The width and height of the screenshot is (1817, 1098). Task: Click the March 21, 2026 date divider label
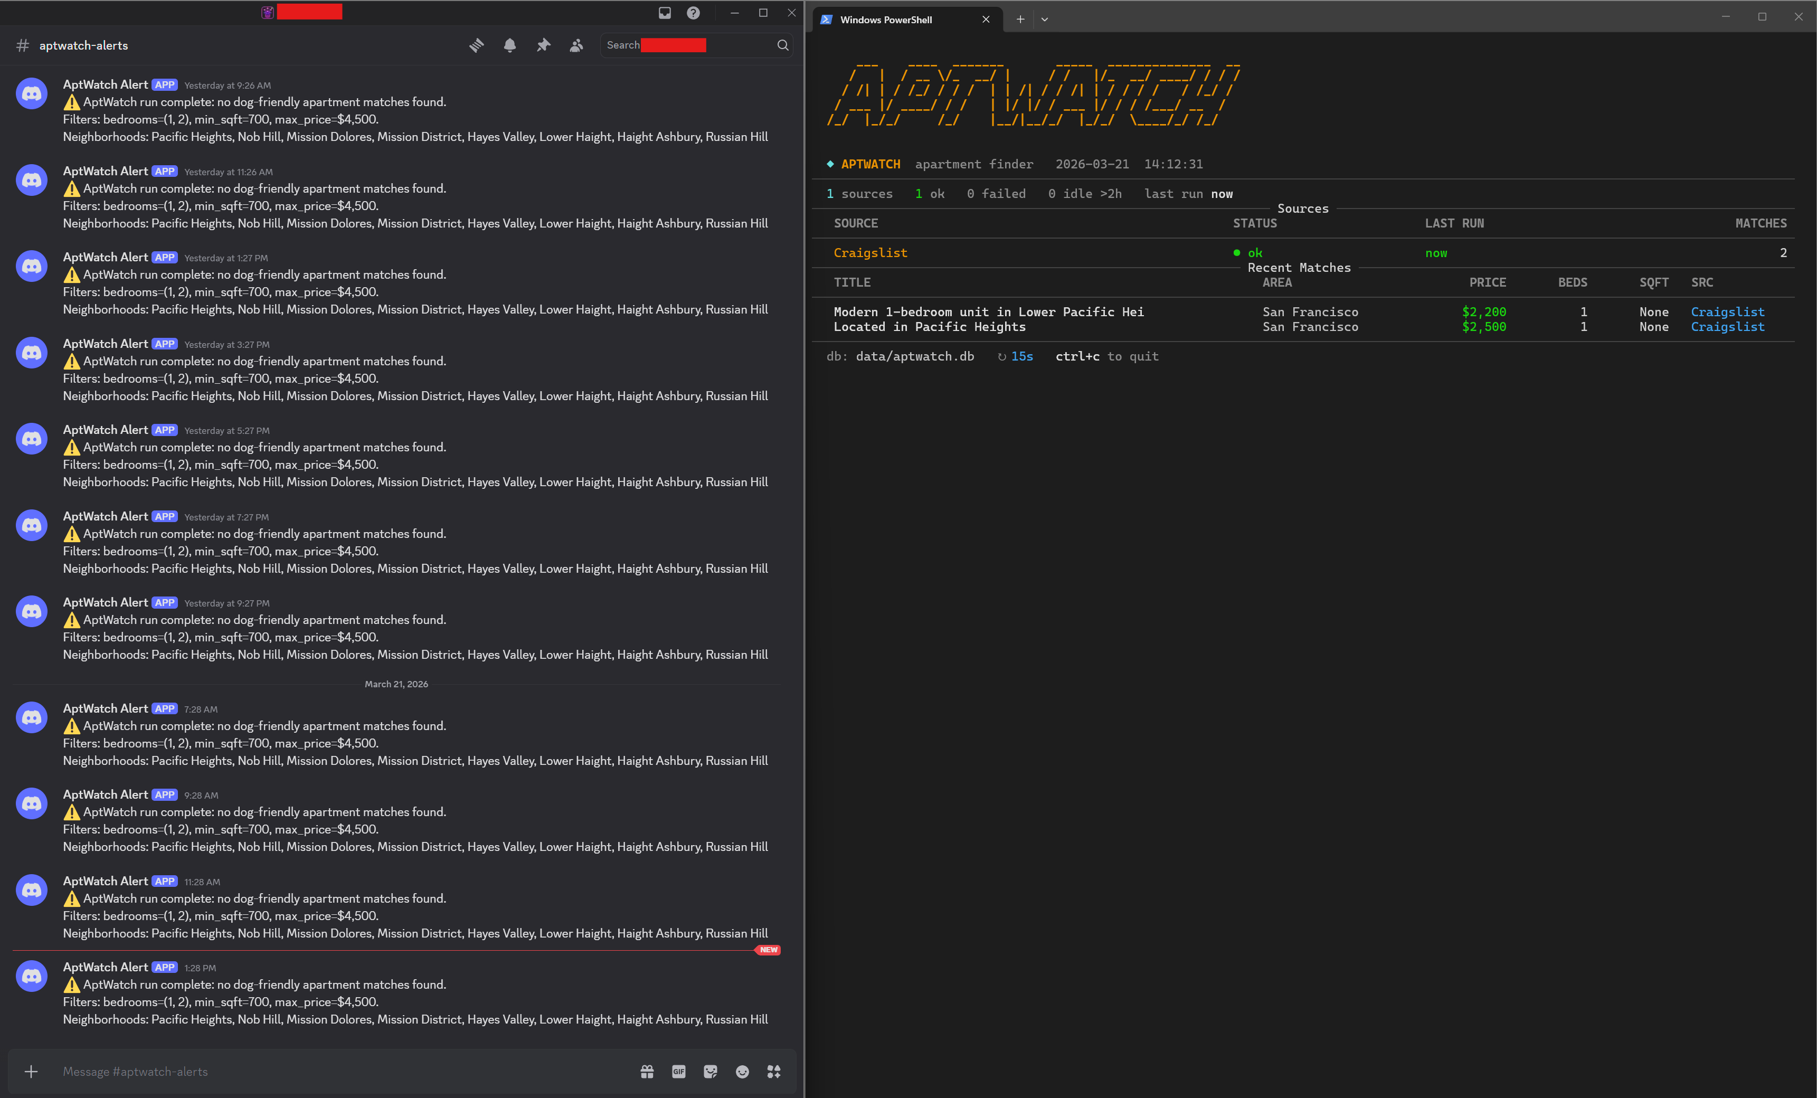coord(396,684)
